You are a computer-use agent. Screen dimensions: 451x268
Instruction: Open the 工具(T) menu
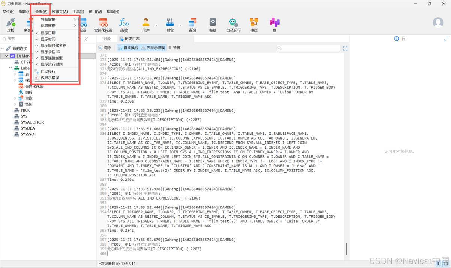point(78,12)
